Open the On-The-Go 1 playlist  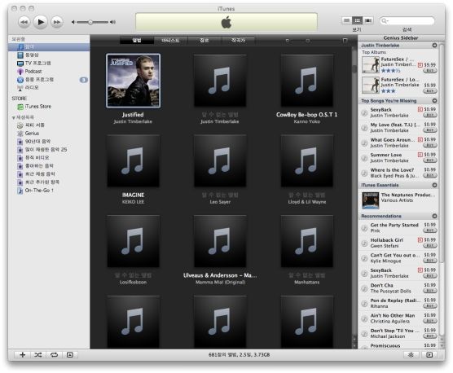pyautogui.click(x=35, y=191)
